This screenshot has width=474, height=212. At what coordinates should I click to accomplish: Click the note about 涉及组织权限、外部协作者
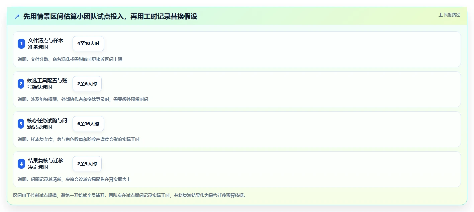click(x=83, y=99)
